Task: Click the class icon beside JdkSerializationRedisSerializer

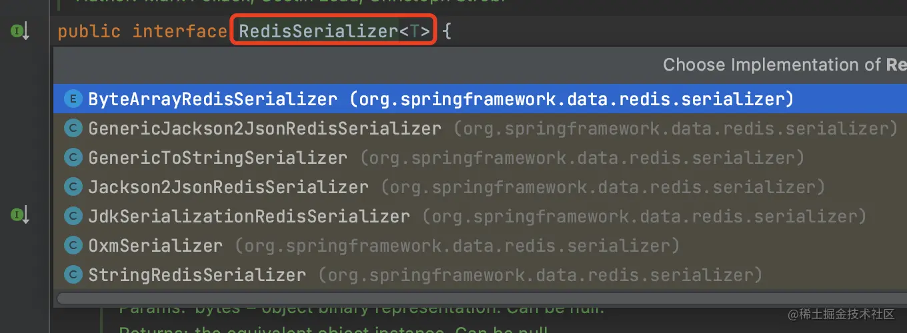Action: point(72,216)
